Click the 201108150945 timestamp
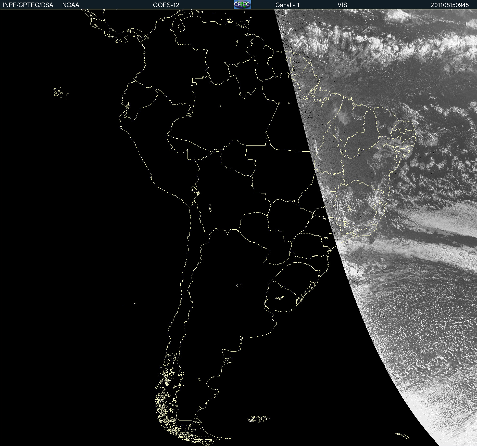477x446 pixels. [x=450, y=5]
